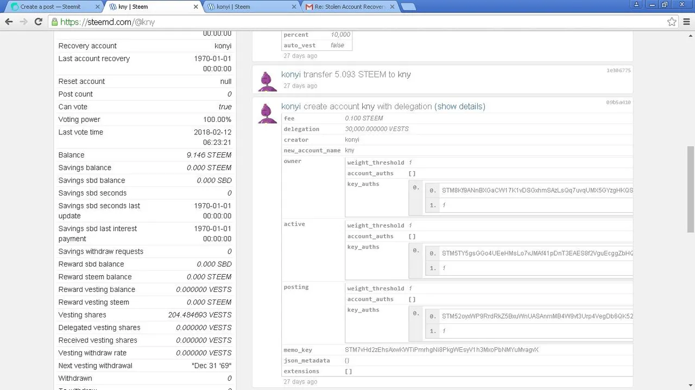695x390 pixels.
Task: Click the Received vesting shares label
Action: [98, 340]
